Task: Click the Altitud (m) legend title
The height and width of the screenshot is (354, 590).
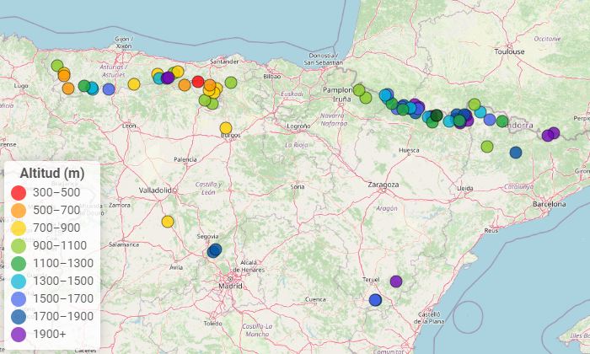Action: pyautogui.click(x=51, y=173)
